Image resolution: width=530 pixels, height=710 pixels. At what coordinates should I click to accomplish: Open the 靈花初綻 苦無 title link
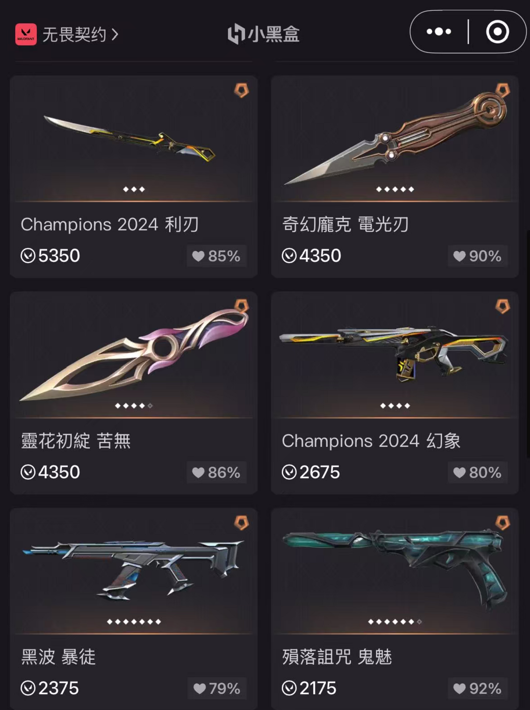click(76, 441)
